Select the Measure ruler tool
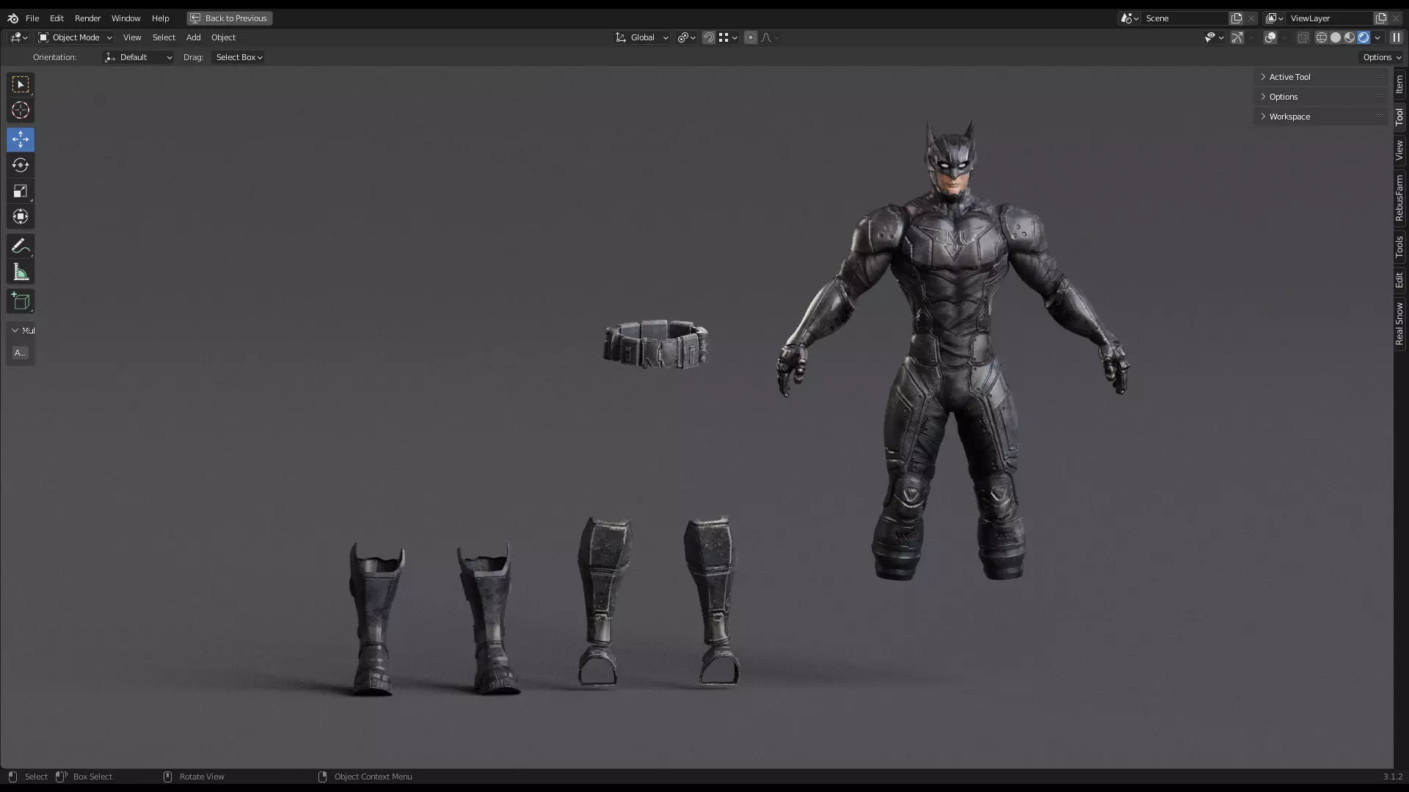Image resolution: width=1409 pixels, height=792 pixels. [x=21, y=273]
